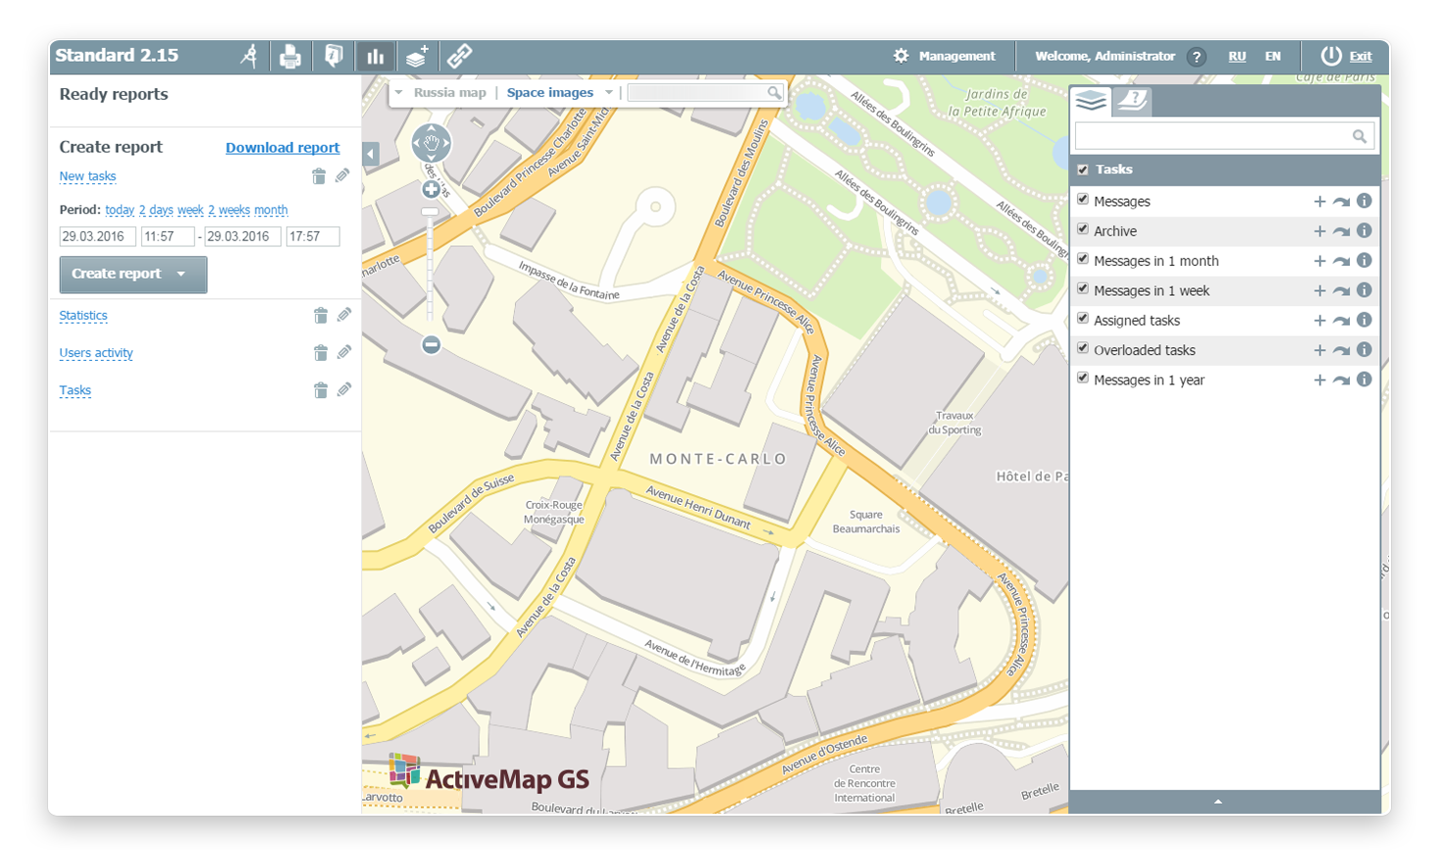Expand the Space images dropdown arrow
Viewport: 1442px width, 850px height.
pos(609,93)
